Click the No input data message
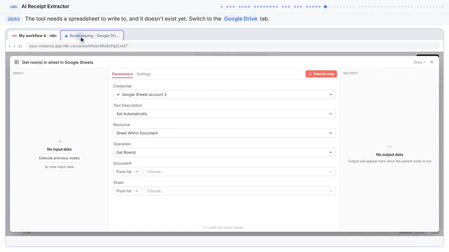The image size is (449, 252). [59, 149]
